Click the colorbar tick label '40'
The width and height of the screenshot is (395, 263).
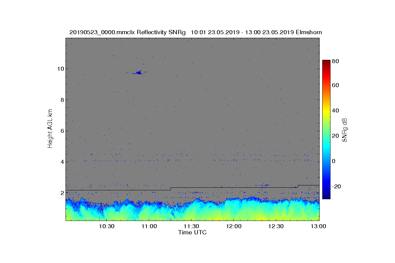[x=335, y=110]
